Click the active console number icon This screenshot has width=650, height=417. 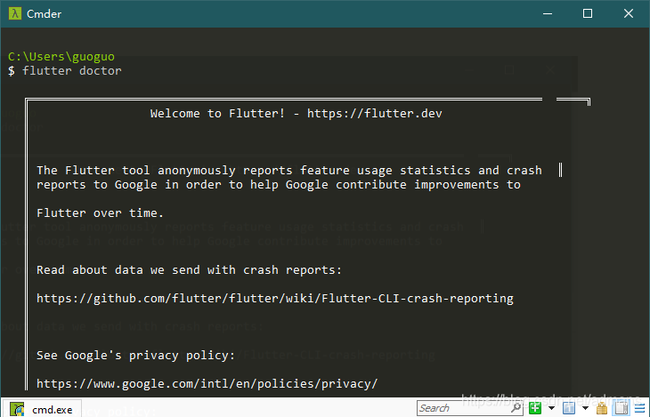click(569, 408)
